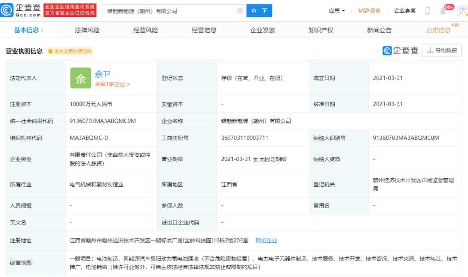468x277 pixels.
Task: Go to the 经营风险 tab
Action: 146,30
